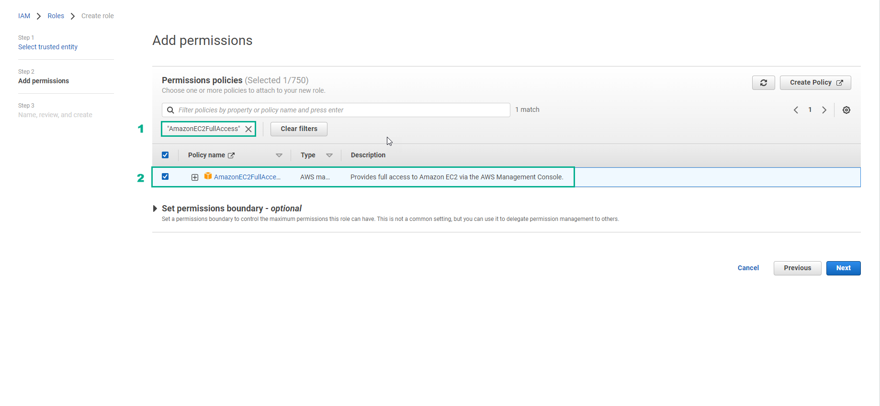
Task: Go back to Select trusted entity step
Action: pos(48,47)
